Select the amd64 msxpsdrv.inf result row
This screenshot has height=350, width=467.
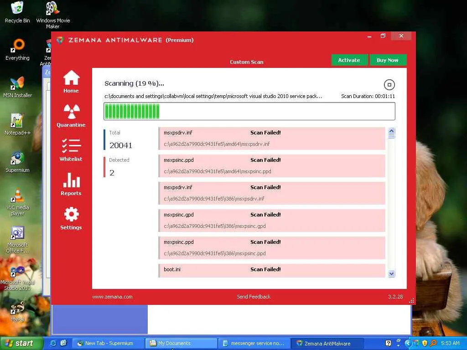[272, 139]
